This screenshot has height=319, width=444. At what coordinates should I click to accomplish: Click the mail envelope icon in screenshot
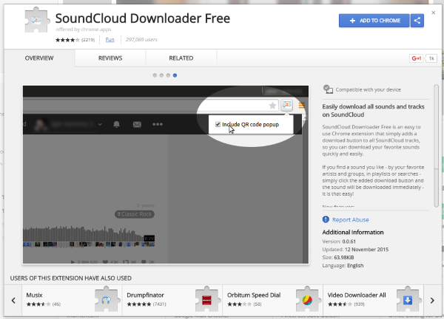pyautogui.click(x=137, y=124)
